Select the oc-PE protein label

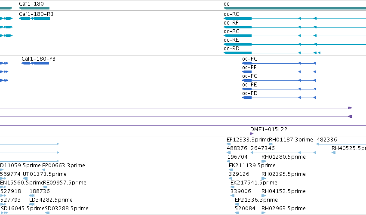249,85
